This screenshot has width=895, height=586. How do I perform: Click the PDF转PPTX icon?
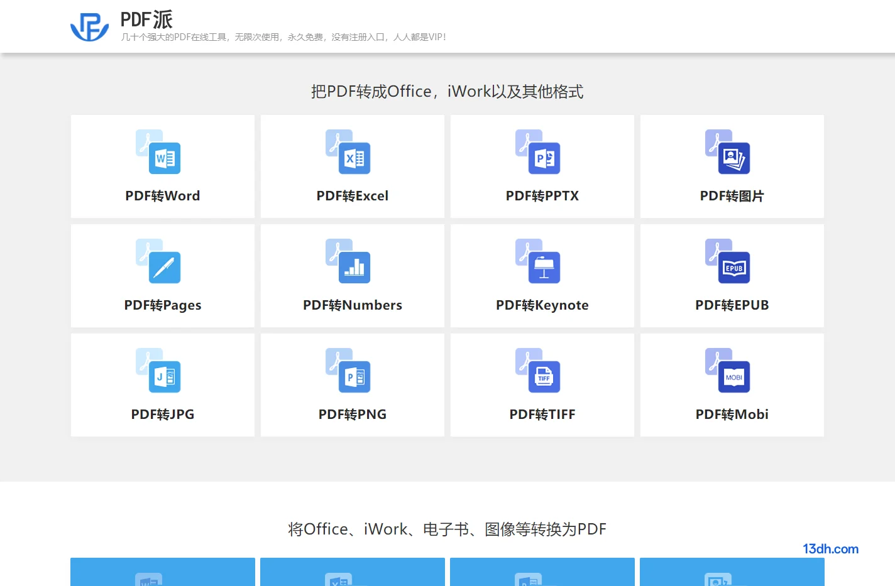click(538, 152)
